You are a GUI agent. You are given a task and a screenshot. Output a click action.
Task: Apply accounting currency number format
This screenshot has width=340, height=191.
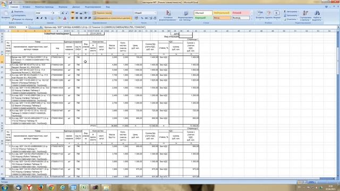tap(137, 18)
